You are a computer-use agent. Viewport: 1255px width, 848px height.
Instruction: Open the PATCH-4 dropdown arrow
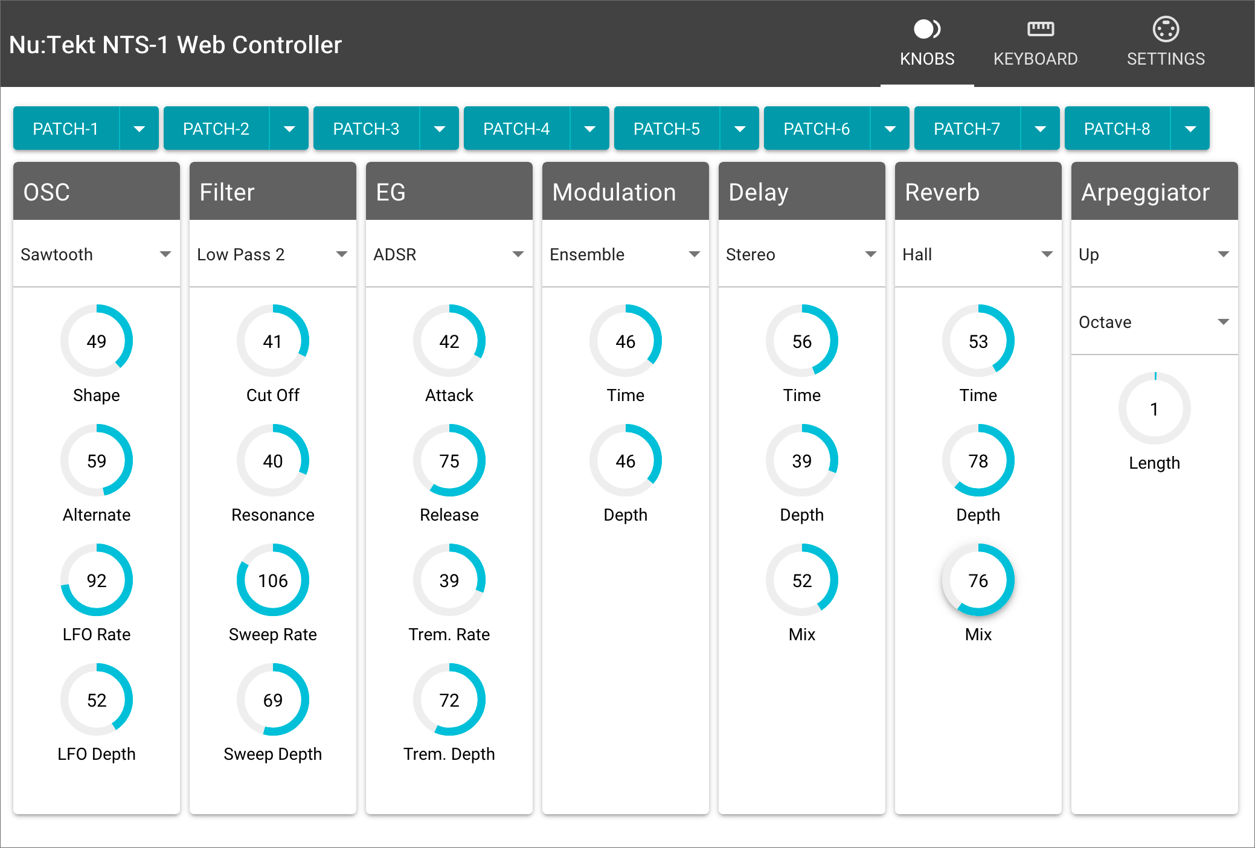(x=589, y=129)
